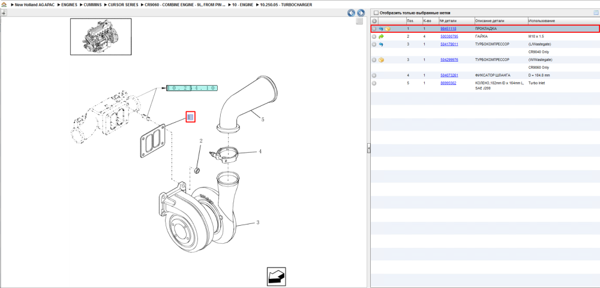Click the 'D = 104.8 mm' usage cell

(539, 75)
